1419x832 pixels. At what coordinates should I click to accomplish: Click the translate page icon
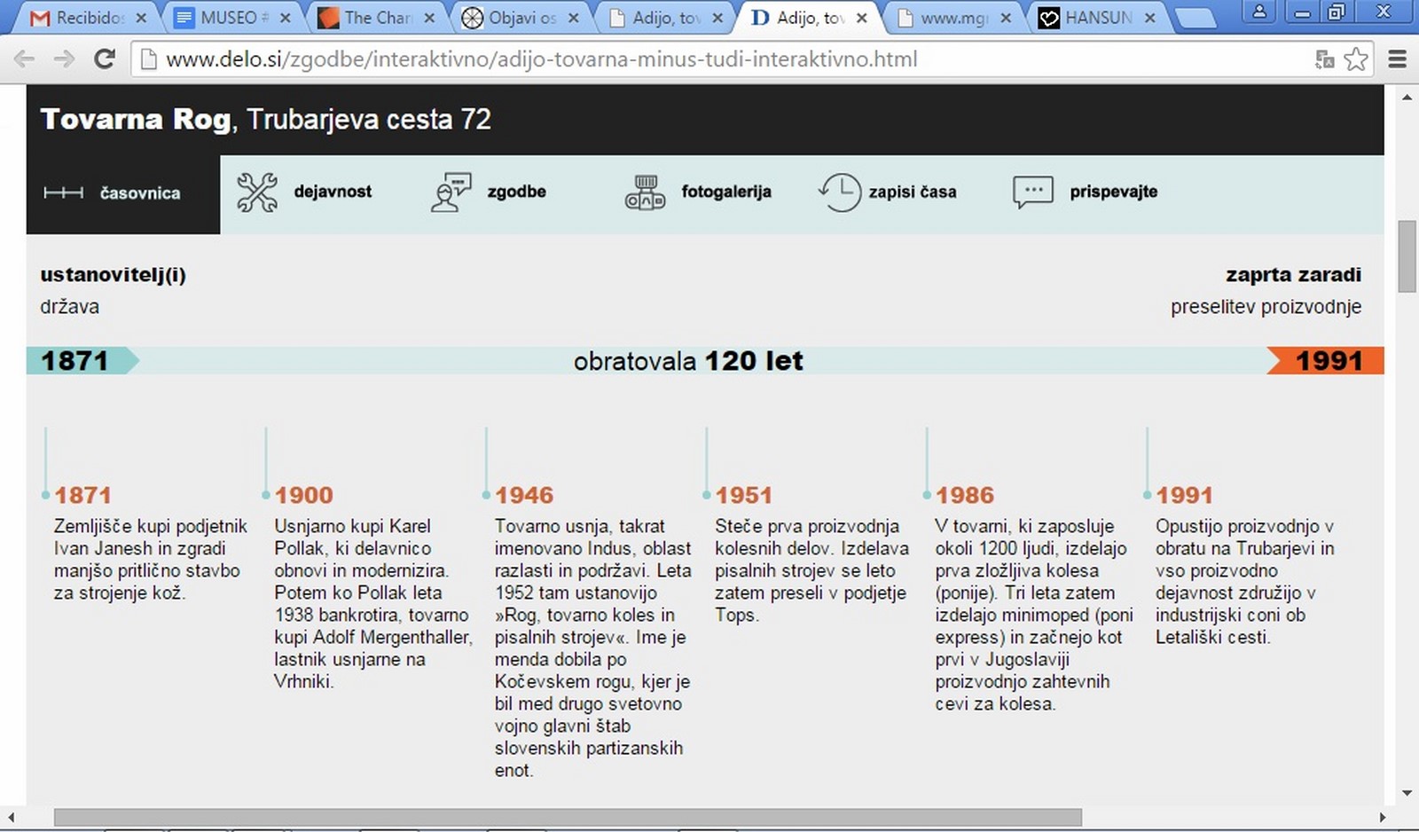click(x=1325, y=59)
